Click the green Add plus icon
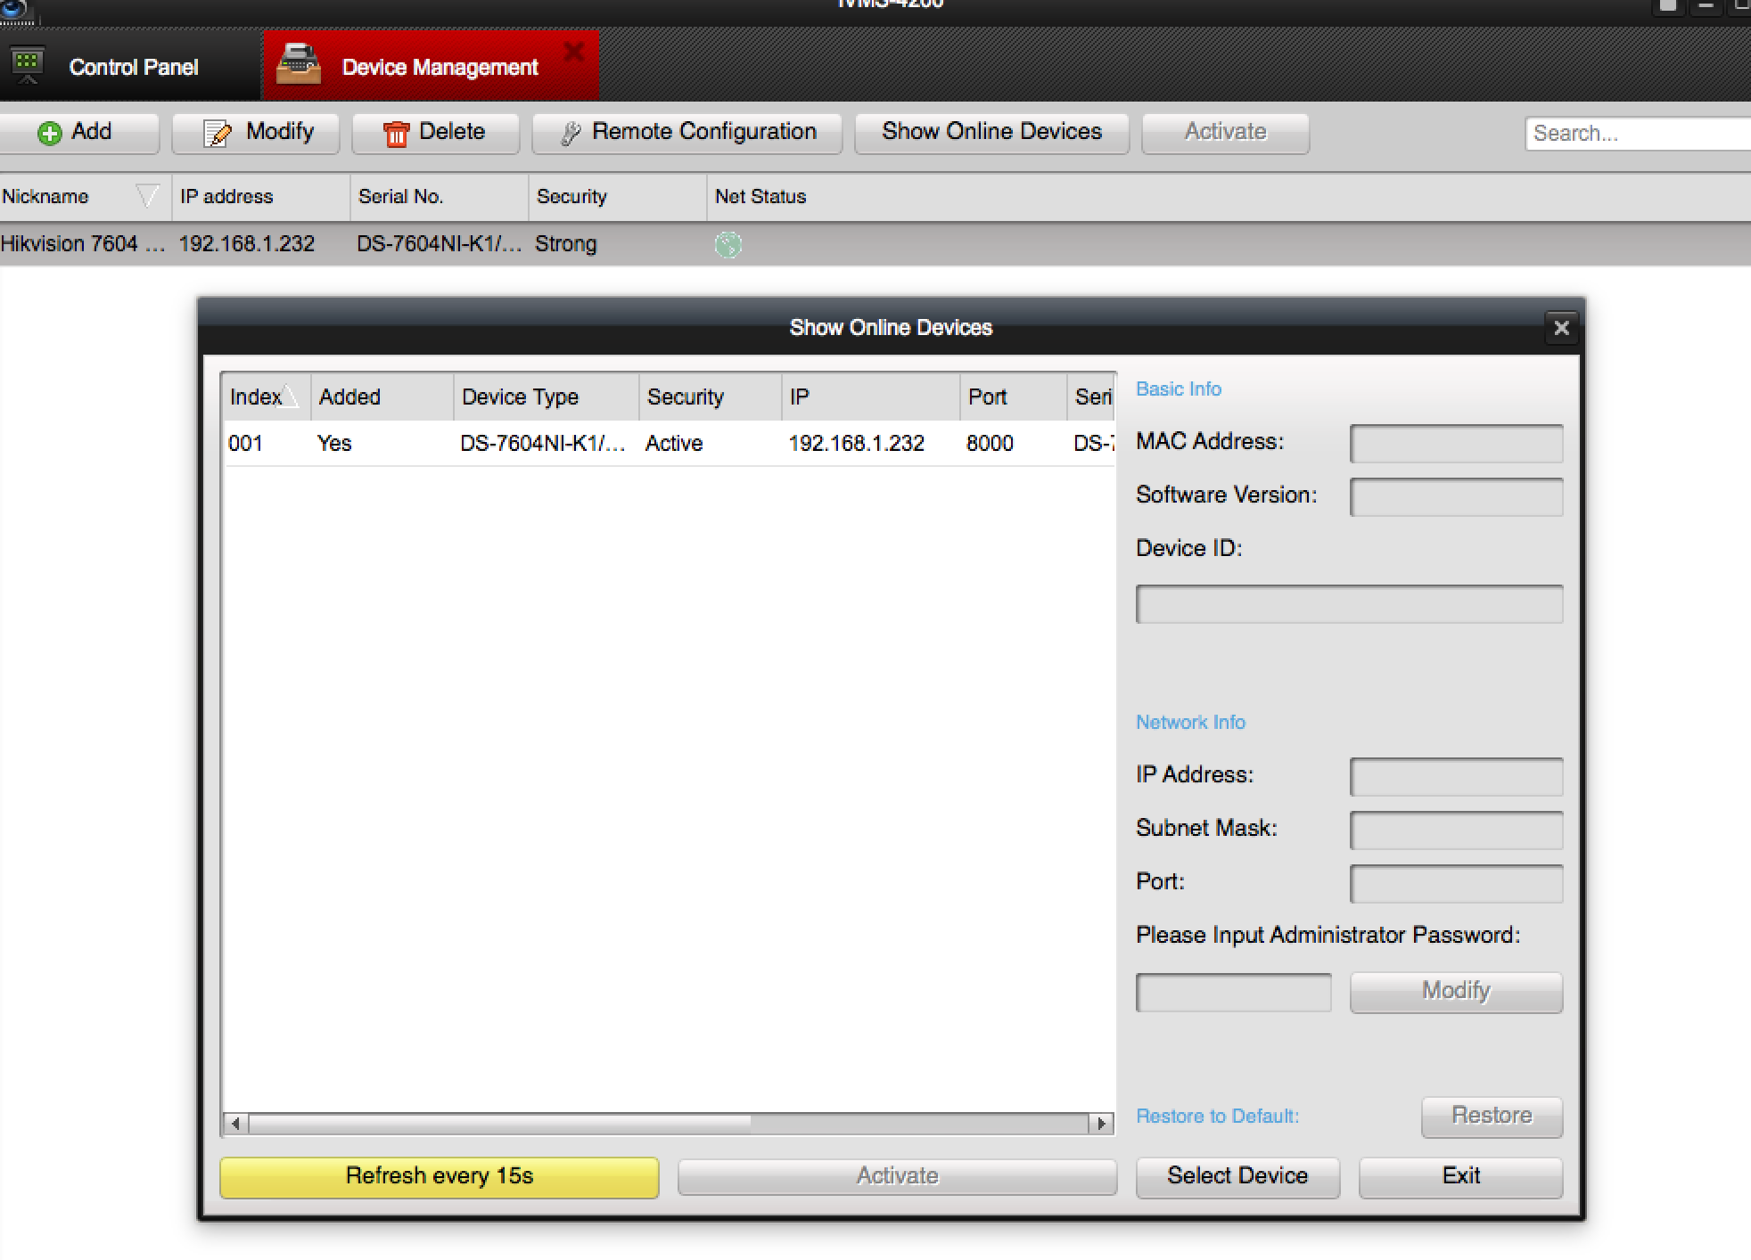Screen dimensions: 1751x1260 50,133
